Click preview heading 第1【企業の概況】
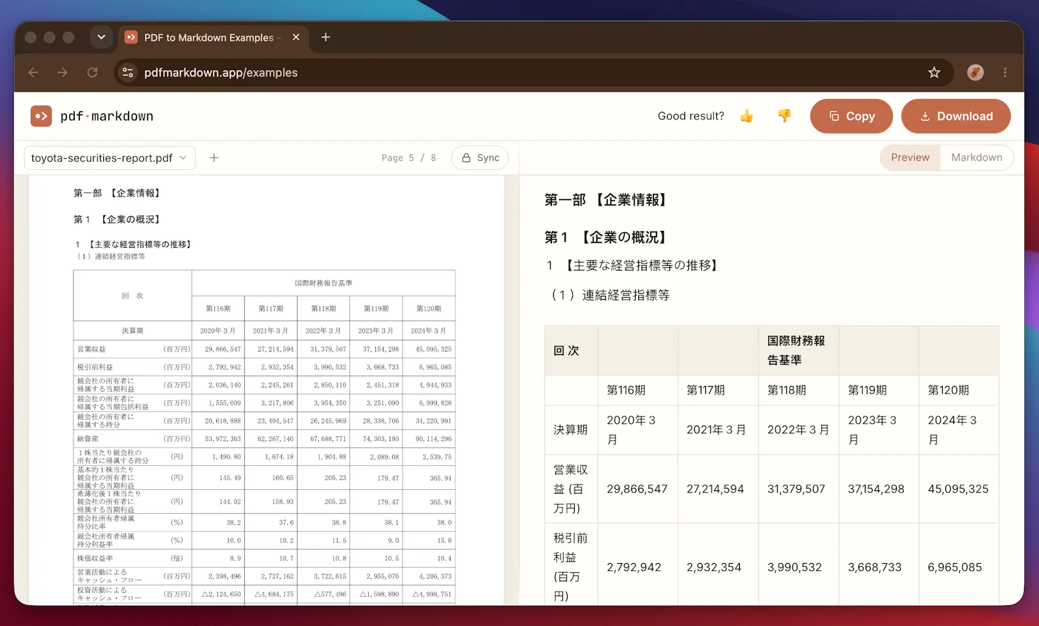This screenshot has height=626, width=1039. (x=607, y=237)
